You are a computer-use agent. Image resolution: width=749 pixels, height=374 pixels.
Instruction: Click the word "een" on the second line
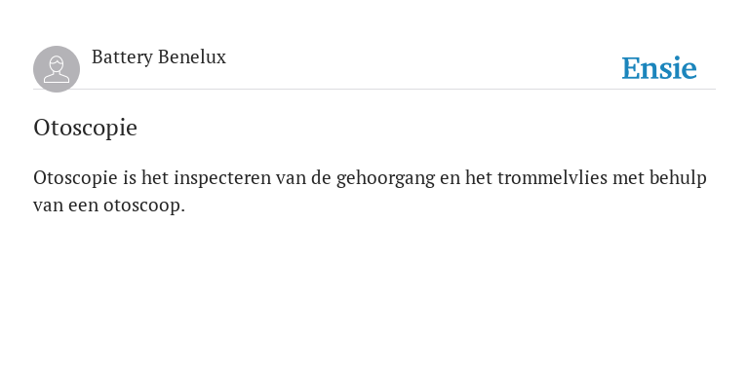83,207
